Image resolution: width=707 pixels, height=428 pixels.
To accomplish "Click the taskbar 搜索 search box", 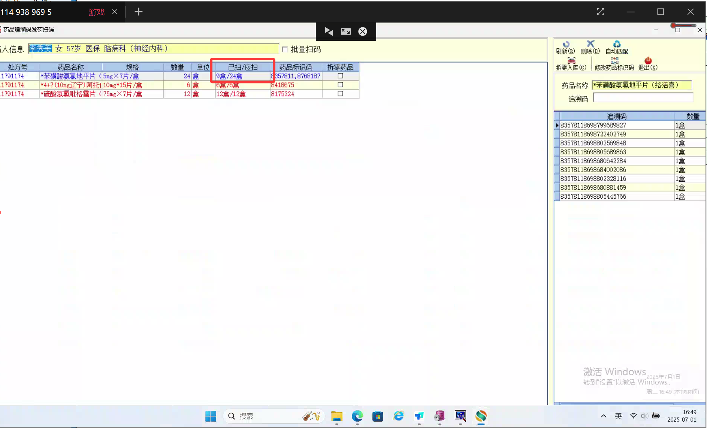I will pos(274,416).
